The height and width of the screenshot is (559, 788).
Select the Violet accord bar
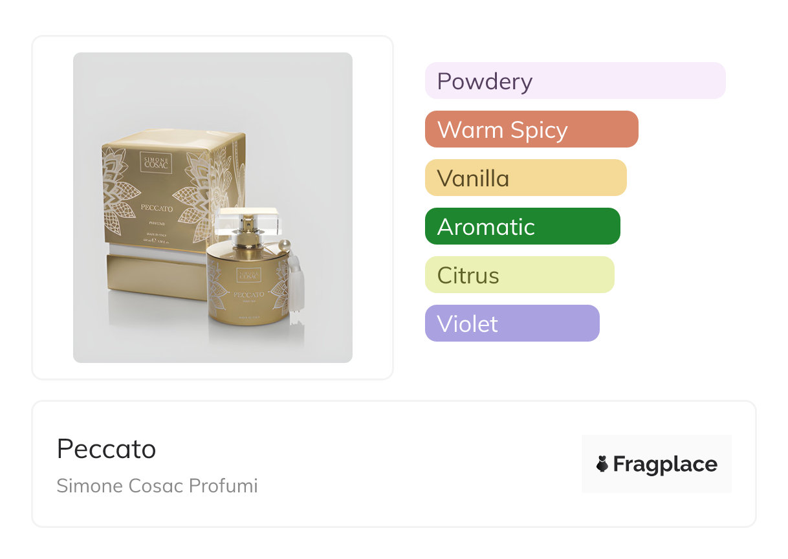[x=512, y=323]
